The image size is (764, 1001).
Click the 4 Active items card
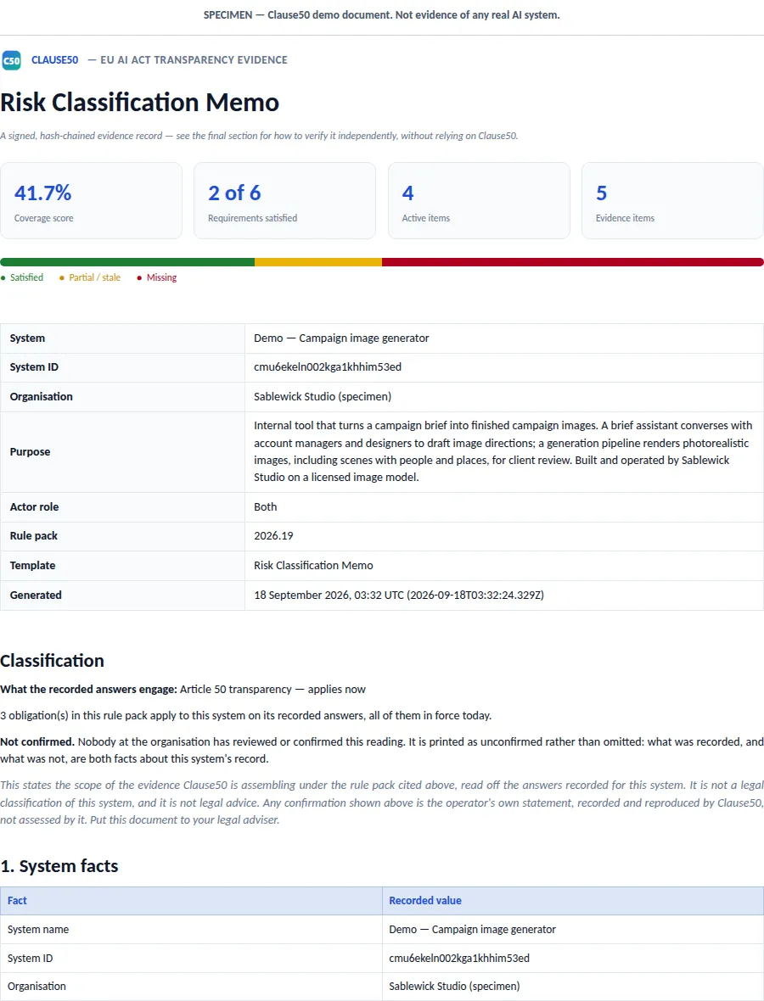pyautogui.click(x=479, y=200)
